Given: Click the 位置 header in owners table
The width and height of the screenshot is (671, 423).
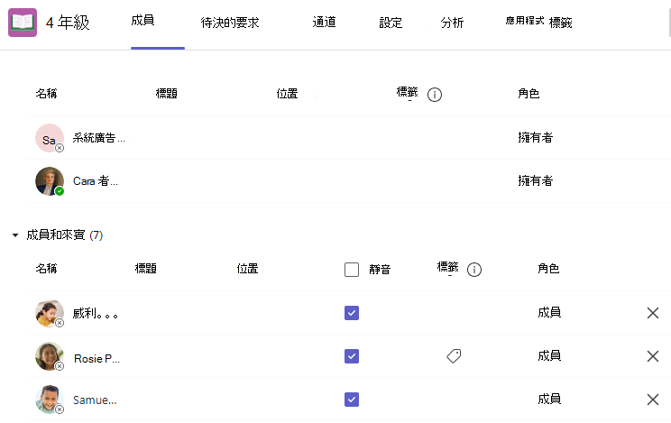Looking at the screenshot, I should [287, 93].
